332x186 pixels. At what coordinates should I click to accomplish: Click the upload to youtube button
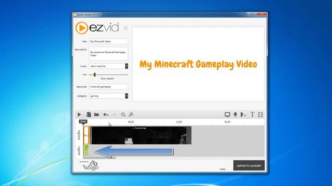pyautogui.click(x=249, y=165)
